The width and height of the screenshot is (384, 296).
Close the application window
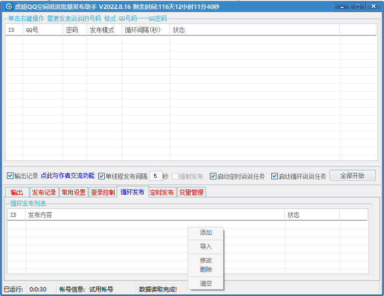coord(374,6)
